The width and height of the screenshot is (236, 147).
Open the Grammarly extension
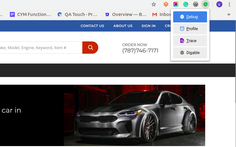(x=186, y=4)
